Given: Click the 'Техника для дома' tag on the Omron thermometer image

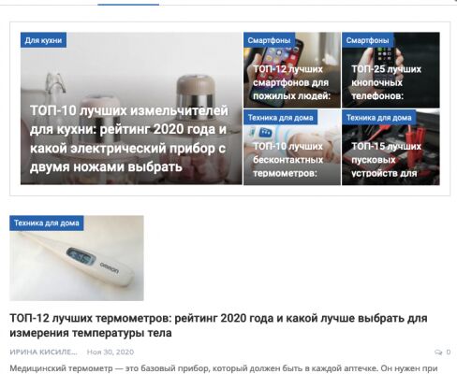Looking at the screenshot, I should (47, 223).
